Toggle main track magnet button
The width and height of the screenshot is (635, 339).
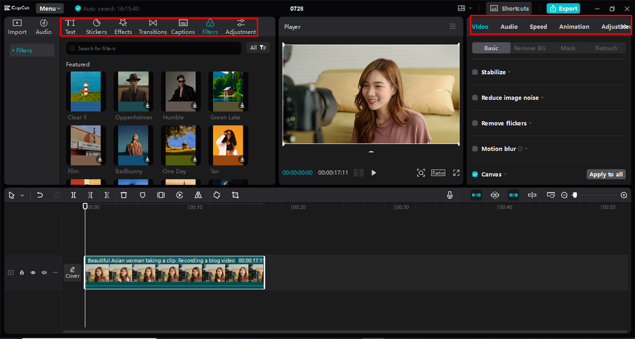coord(476,195)
